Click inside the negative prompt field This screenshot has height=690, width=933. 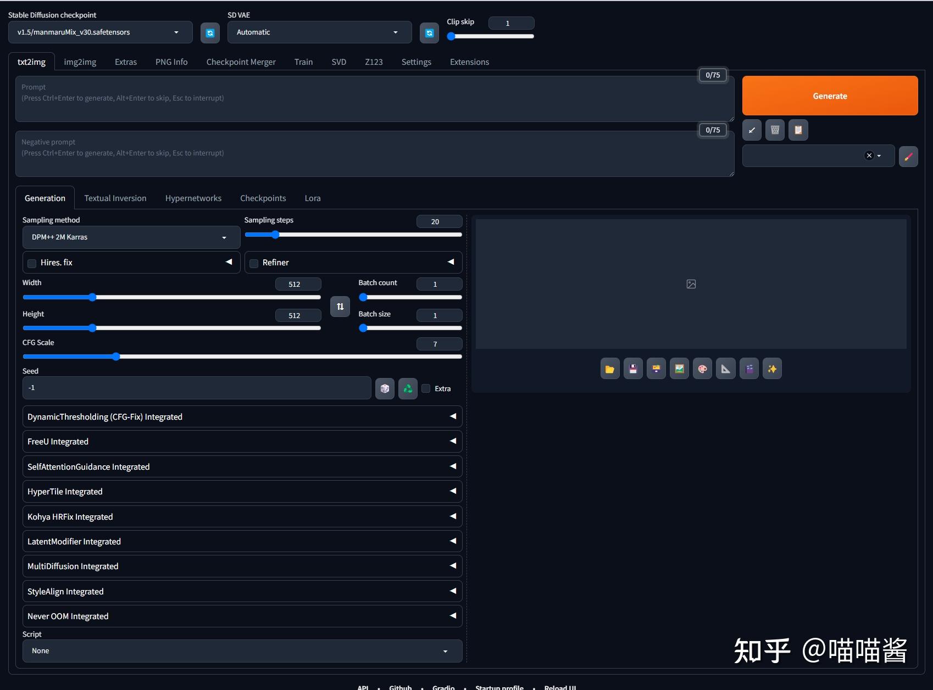tap(374, 153)
